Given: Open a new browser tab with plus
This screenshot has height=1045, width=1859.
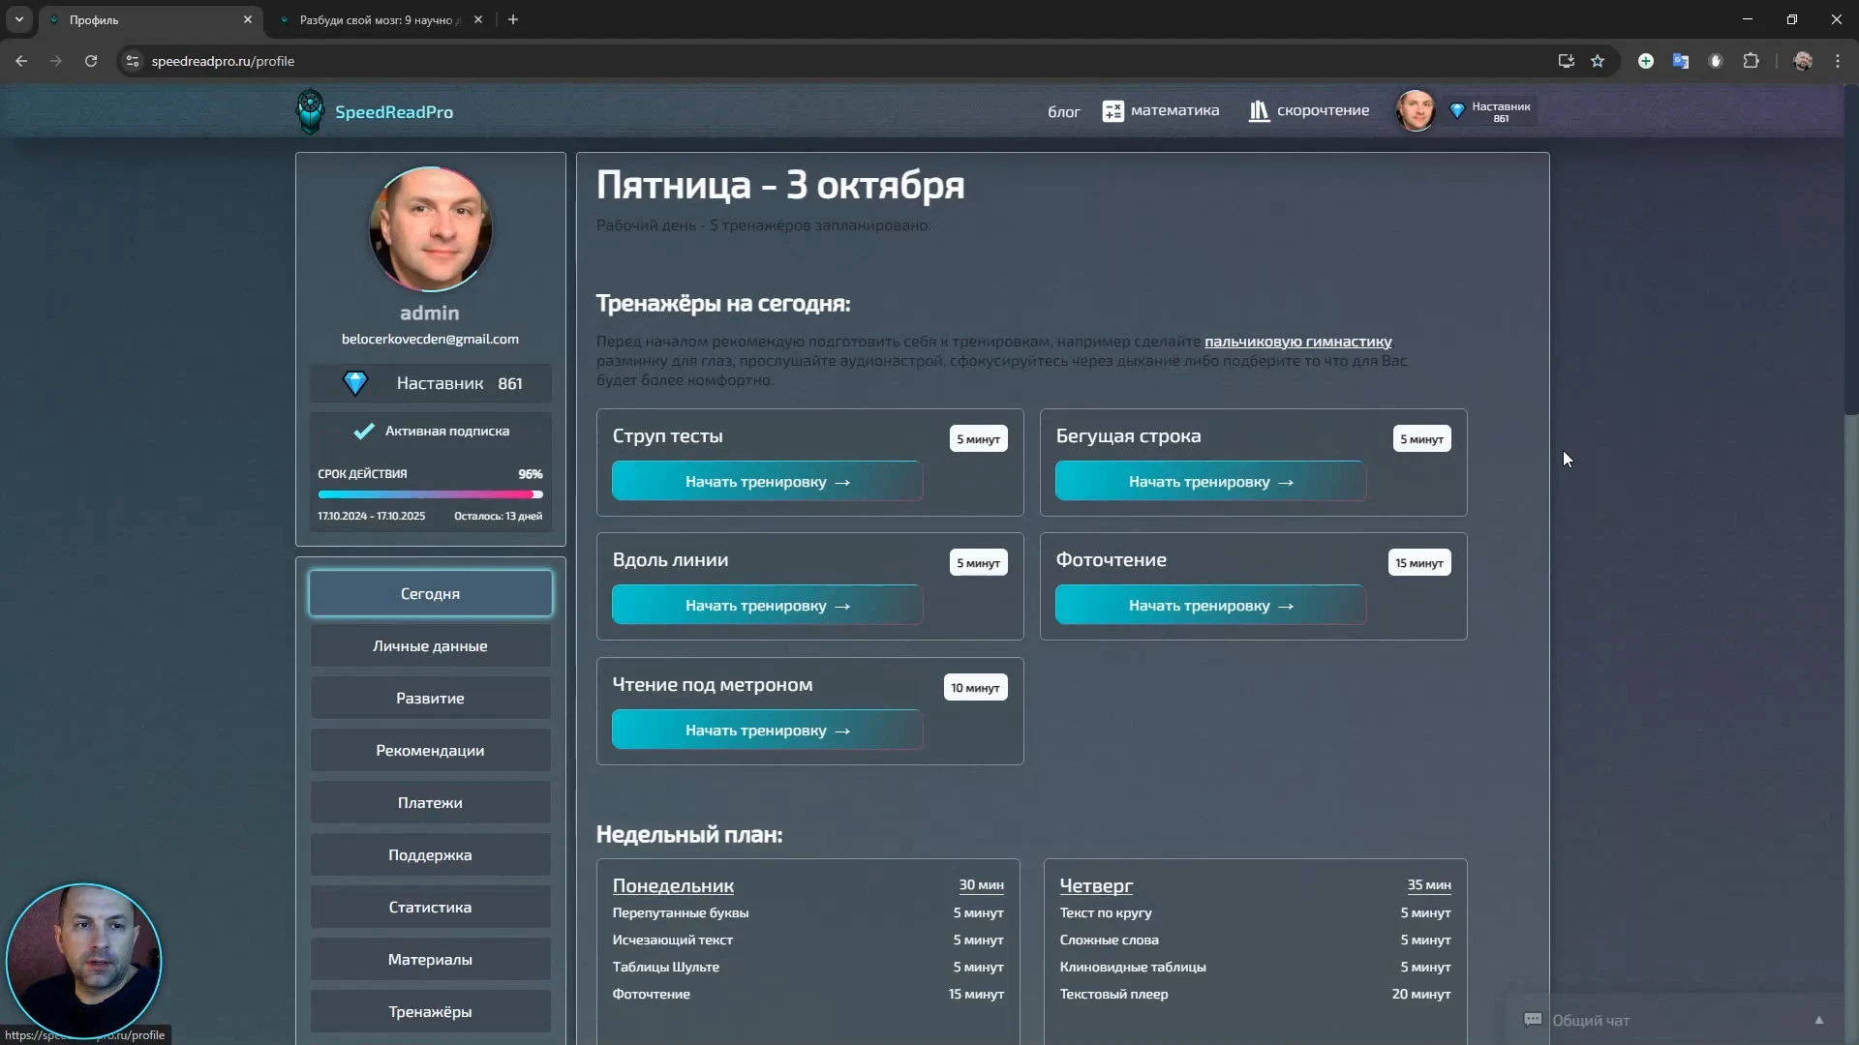Looking at the screenshot, I should coord(513,19).
